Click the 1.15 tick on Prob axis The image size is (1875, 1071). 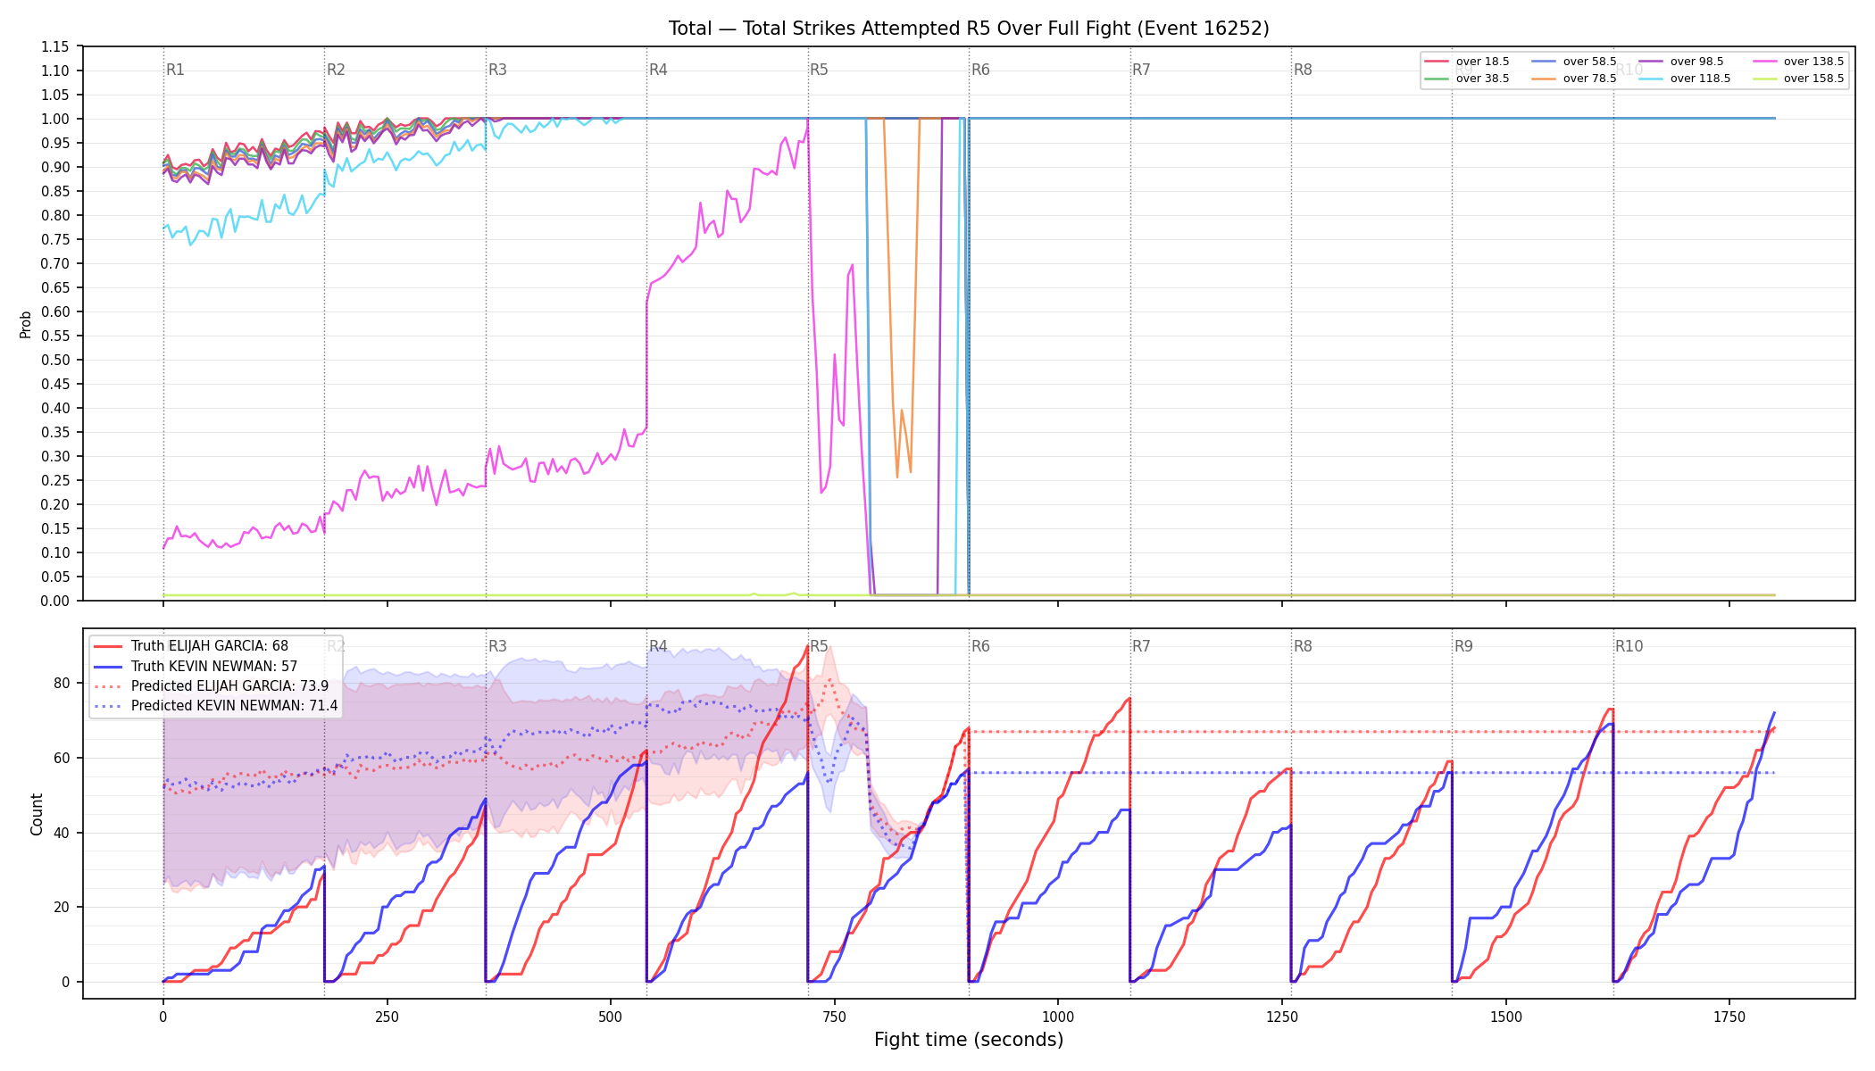[x=55, y=46]
